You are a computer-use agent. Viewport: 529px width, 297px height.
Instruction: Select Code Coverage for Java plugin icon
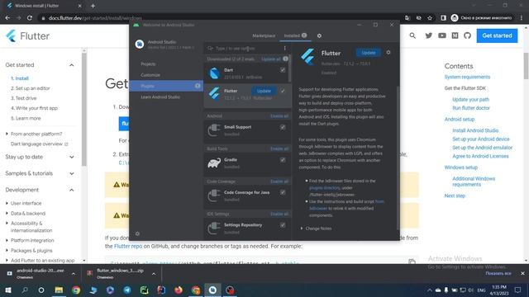coord(214,196)
